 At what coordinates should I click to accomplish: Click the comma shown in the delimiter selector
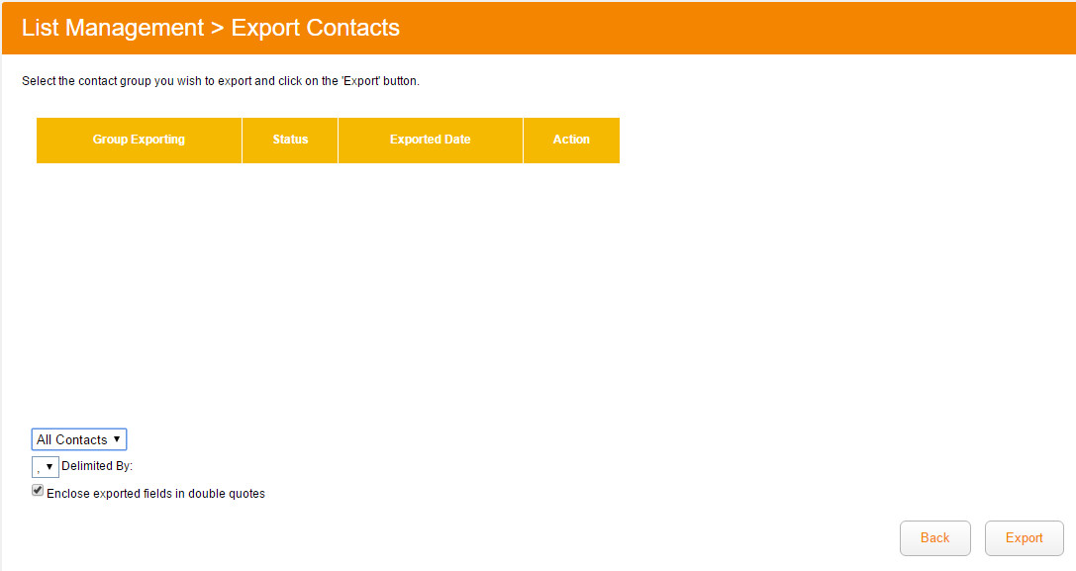[38, 467]
